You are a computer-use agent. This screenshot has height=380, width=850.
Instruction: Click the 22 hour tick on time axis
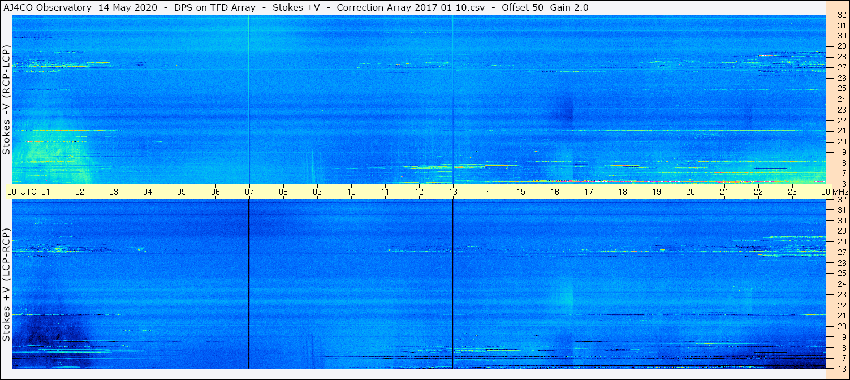(758, 192)
